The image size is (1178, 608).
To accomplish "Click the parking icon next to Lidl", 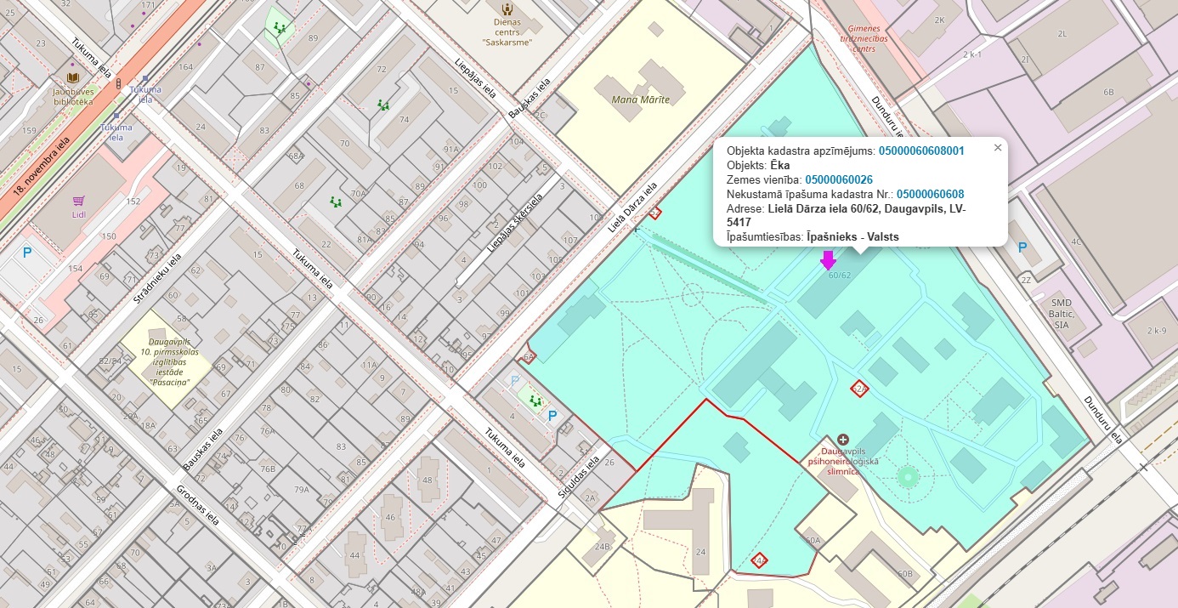I will point(27,252).
